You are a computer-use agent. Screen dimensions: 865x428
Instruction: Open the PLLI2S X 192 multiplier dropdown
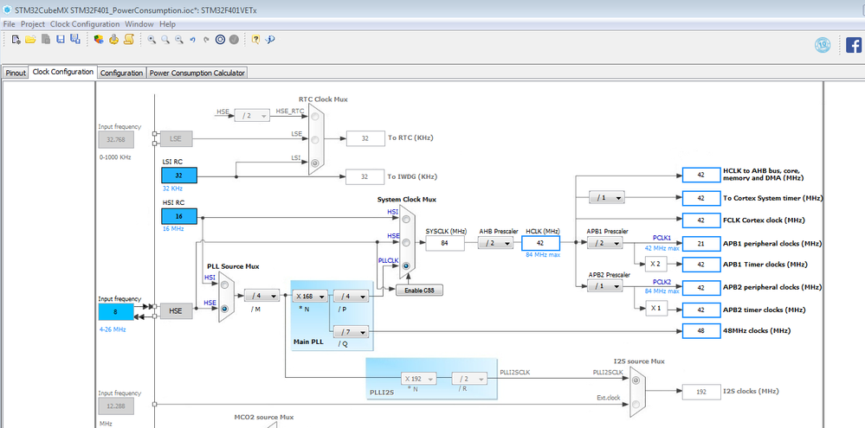click(418, 379)
